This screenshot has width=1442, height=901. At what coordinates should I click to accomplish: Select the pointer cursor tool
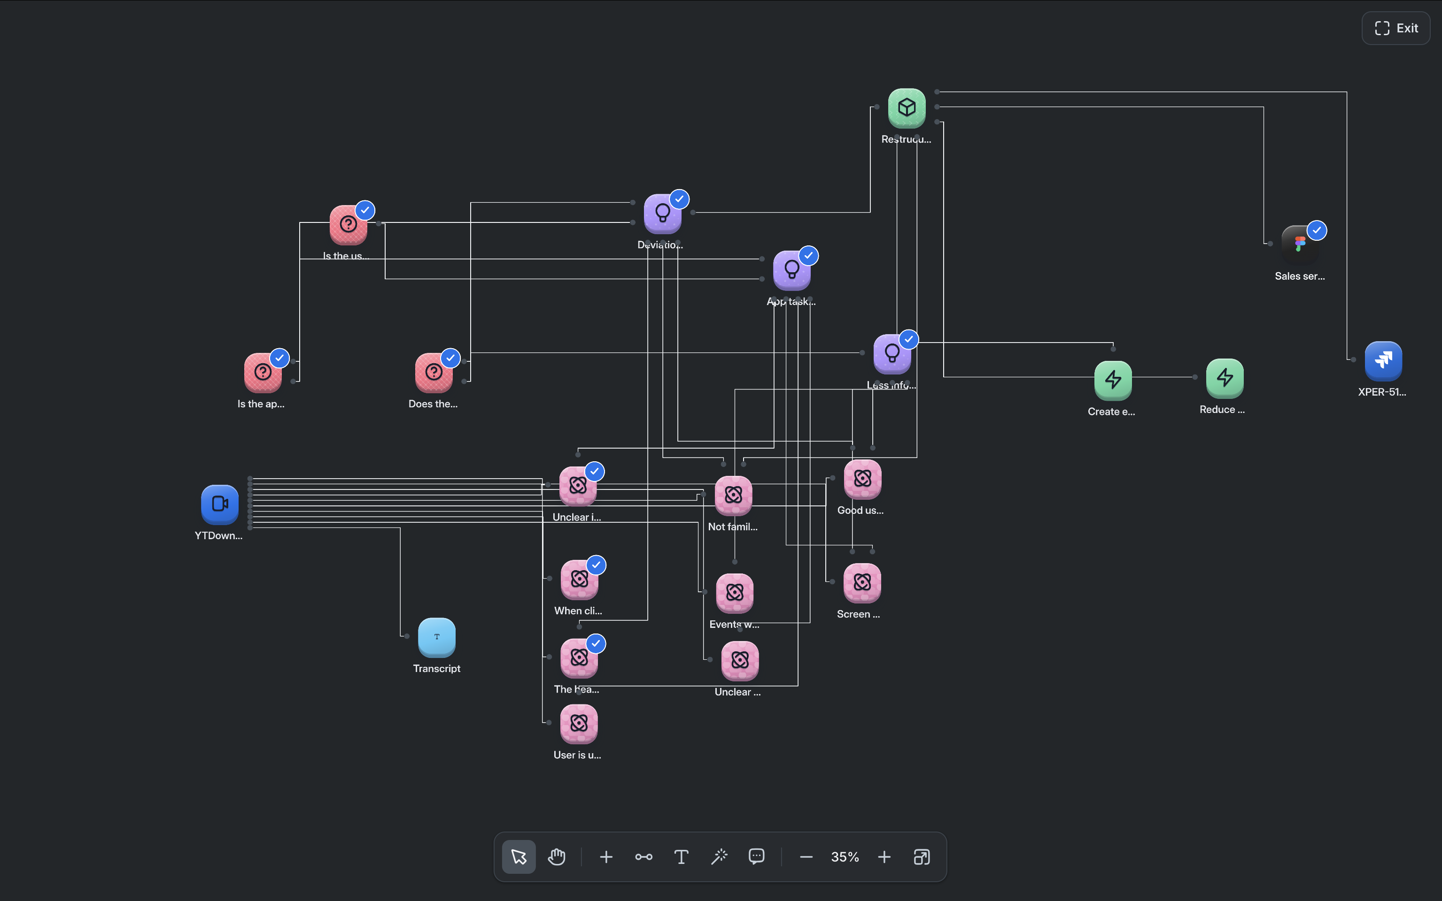519,857
